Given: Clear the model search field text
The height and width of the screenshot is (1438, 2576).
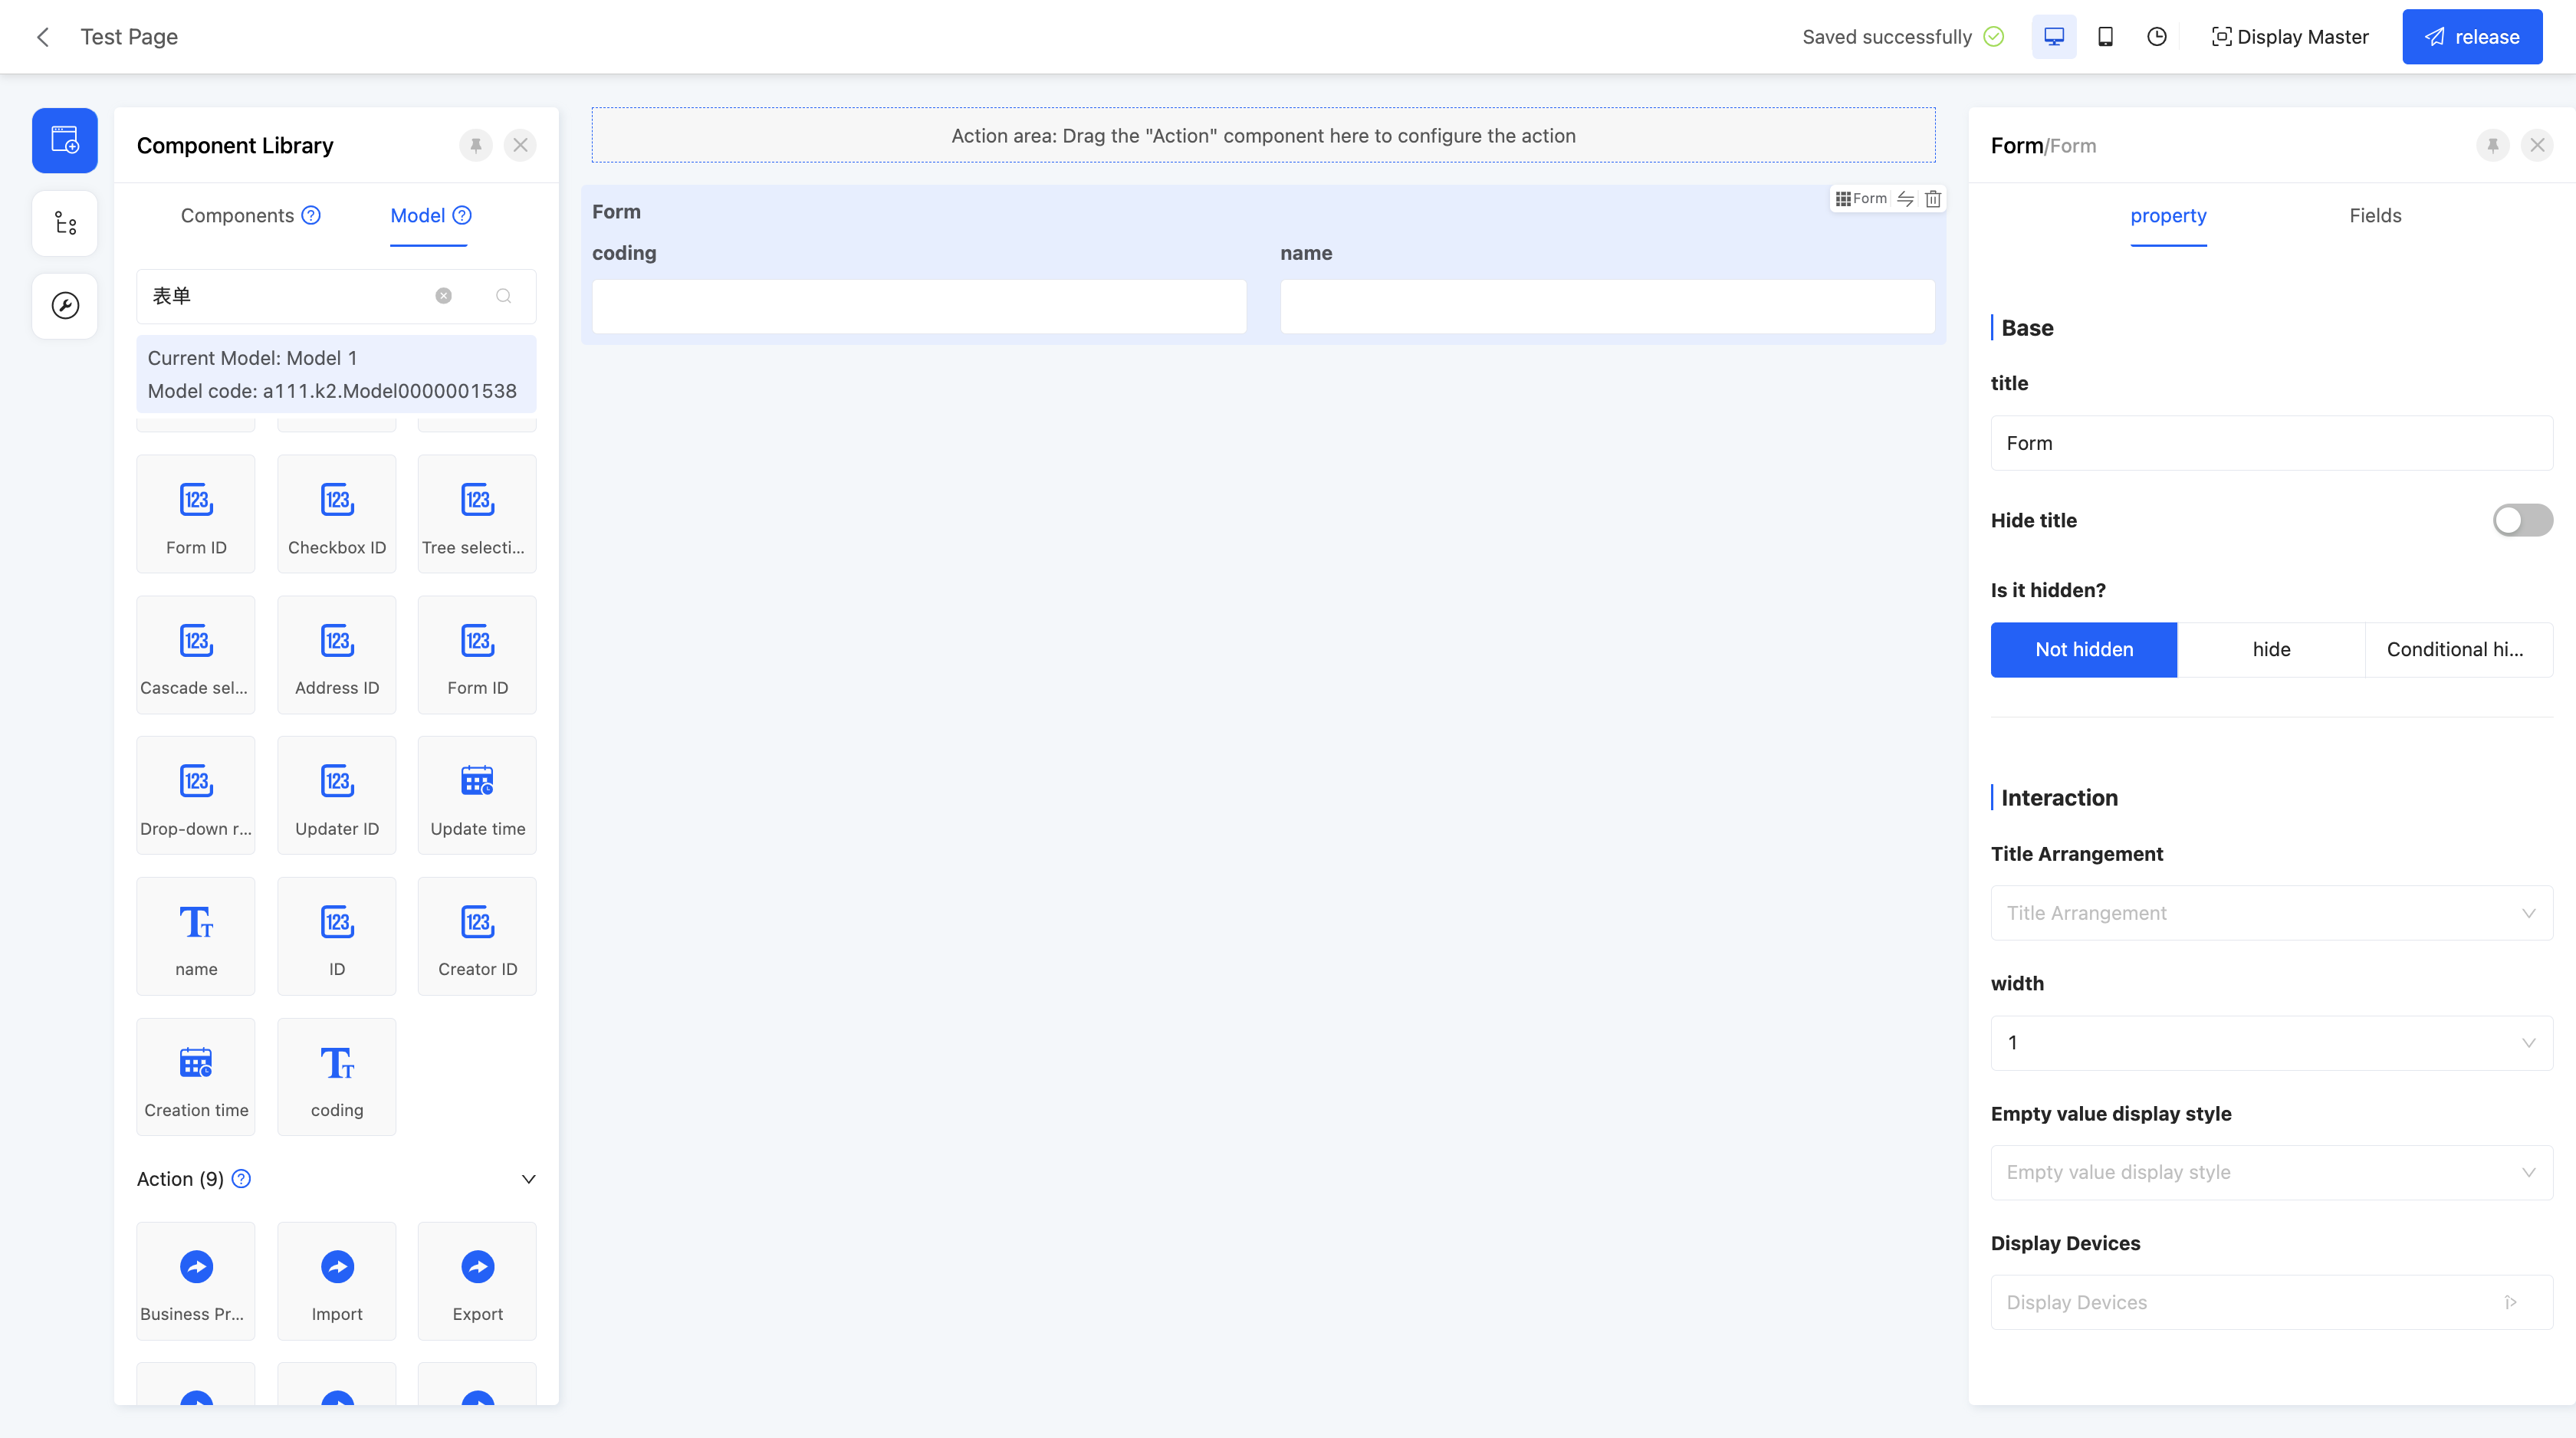Looking at the screenshot, I should pos(443,296).
